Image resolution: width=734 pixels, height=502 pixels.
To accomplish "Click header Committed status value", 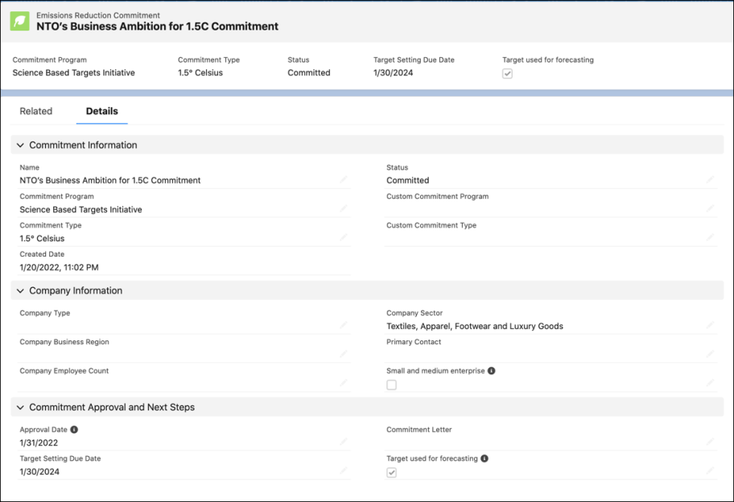I will (309, 73).
